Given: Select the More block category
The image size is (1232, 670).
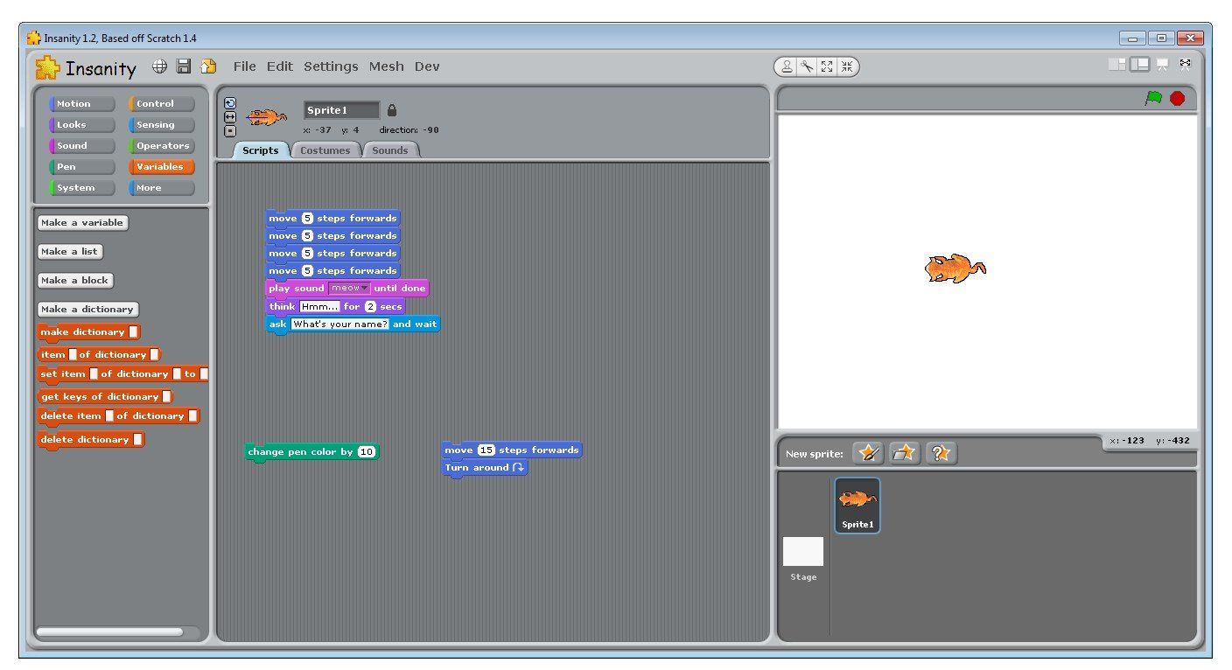Looking at the screenshot, I should pyautogui.click(x=162, y=187).
